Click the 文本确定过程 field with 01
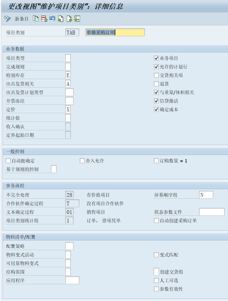Screen dimensions: 228x301 pos(69,212)
